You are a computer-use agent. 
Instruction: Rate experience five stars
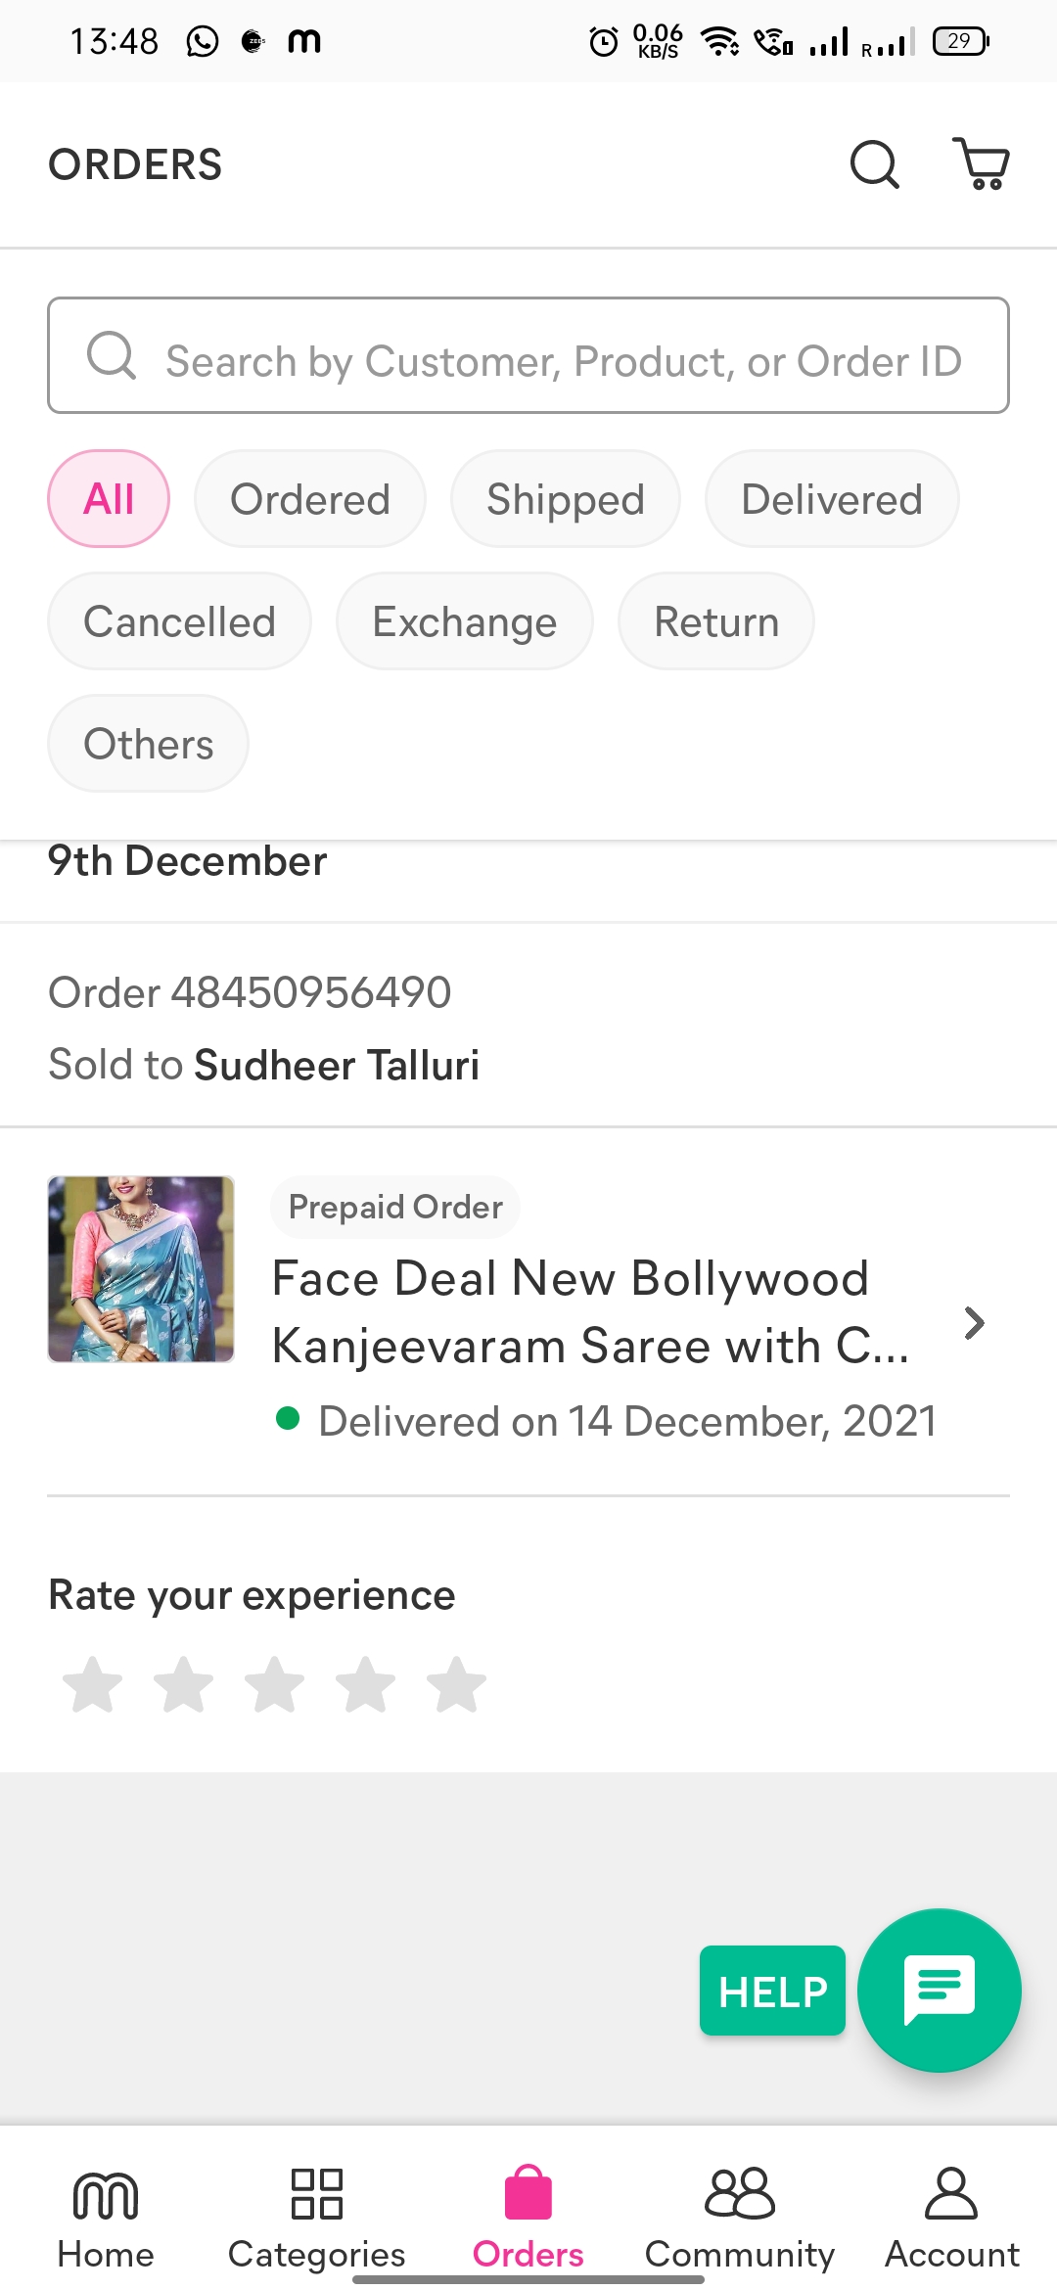pos(456,1685)
